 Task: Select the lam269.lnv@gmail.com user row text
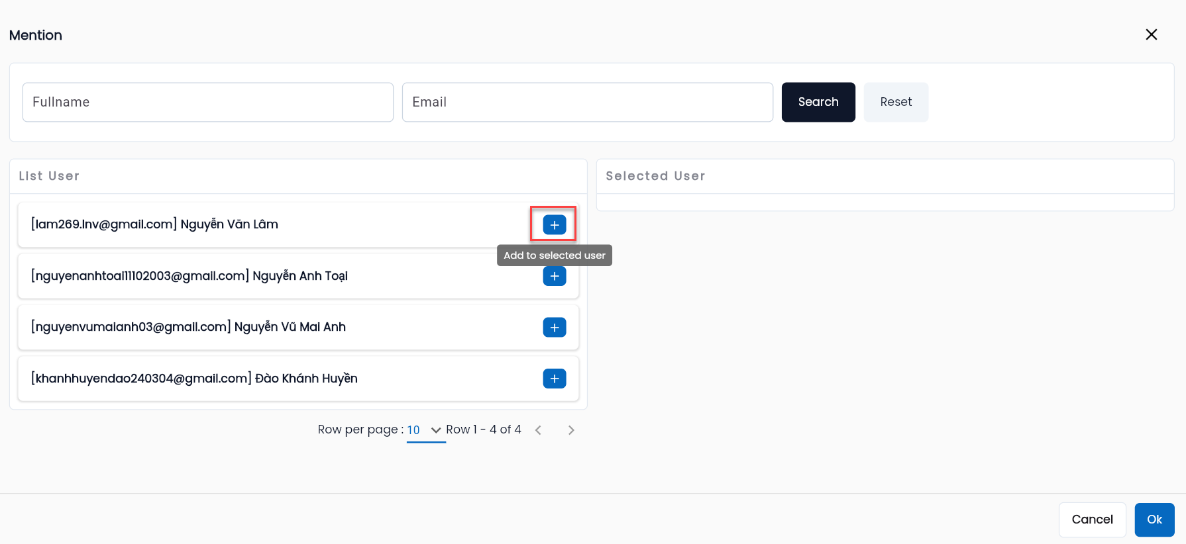(154, 224)
